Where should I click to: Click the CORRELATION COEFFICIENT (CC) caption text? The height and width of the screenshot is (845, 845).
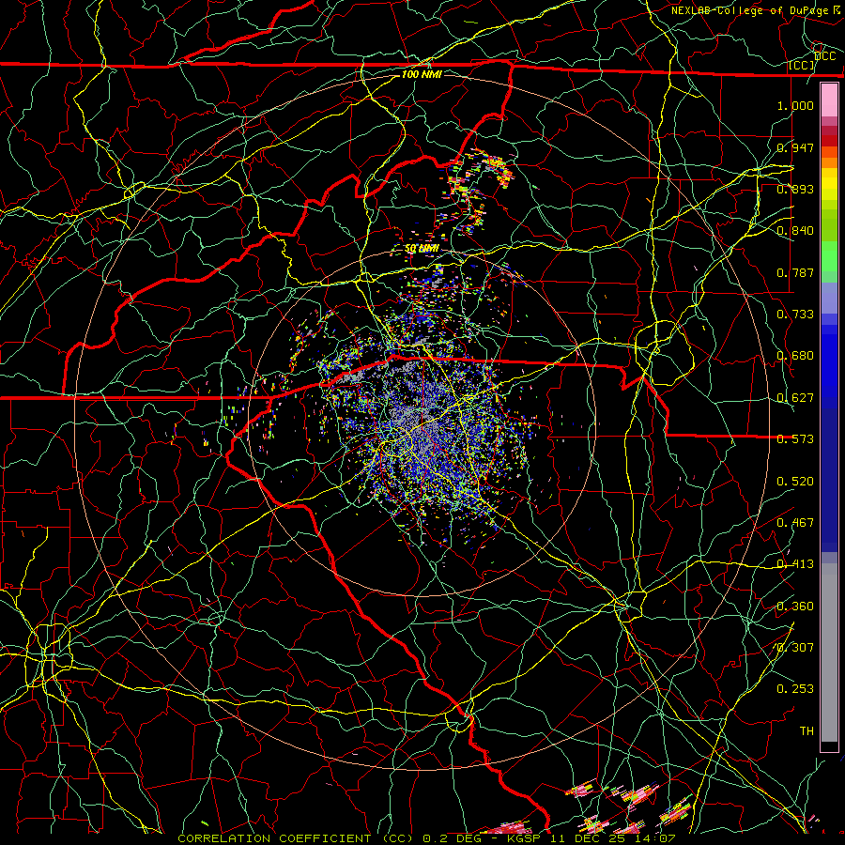click(296, 838)
